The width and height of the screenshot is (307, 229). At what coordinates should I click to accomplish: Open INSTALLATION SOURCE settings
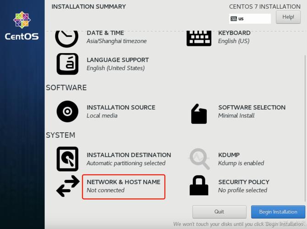pos(121,108)
